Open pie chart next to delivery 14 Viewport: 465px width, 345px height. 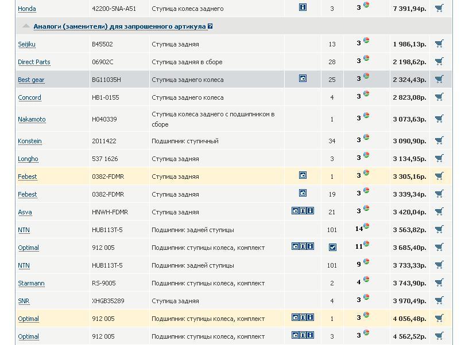(x=366, y=226)
